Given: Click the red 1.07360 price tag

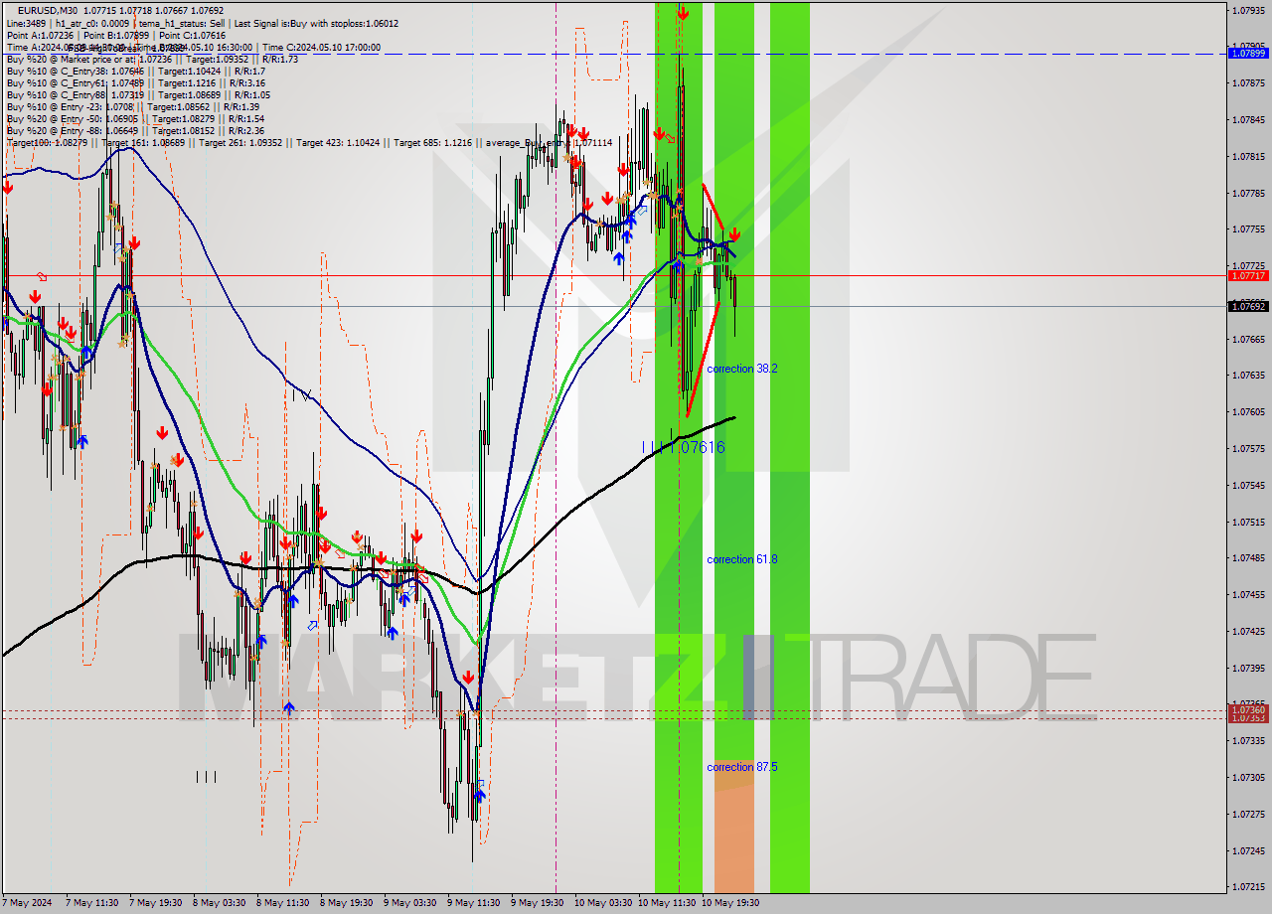Looking at the screenshot, I should coord(1248,709).
